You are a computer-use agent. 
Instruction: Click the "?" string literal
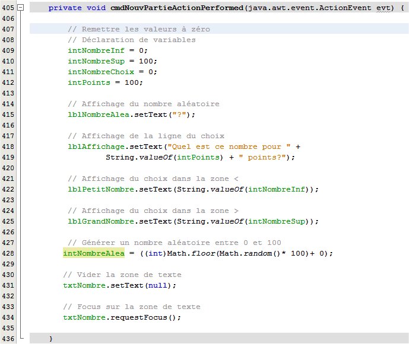179,114
